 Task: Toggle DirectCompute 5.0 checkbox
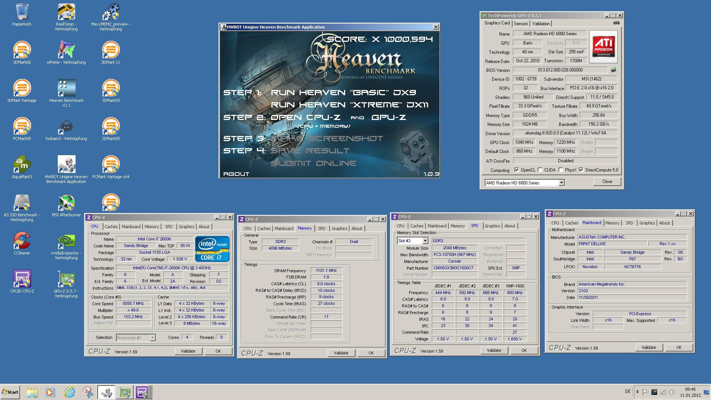click(x=581, y=170)
